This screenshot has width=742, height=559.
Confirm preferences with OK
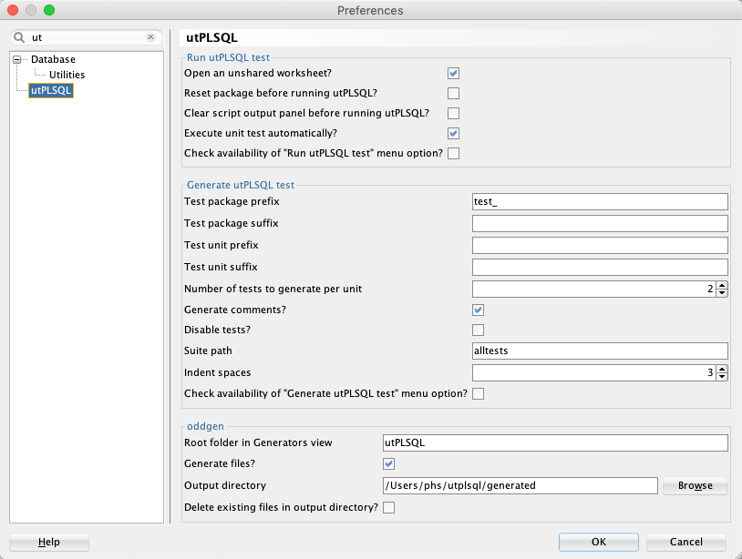(599, 542)
